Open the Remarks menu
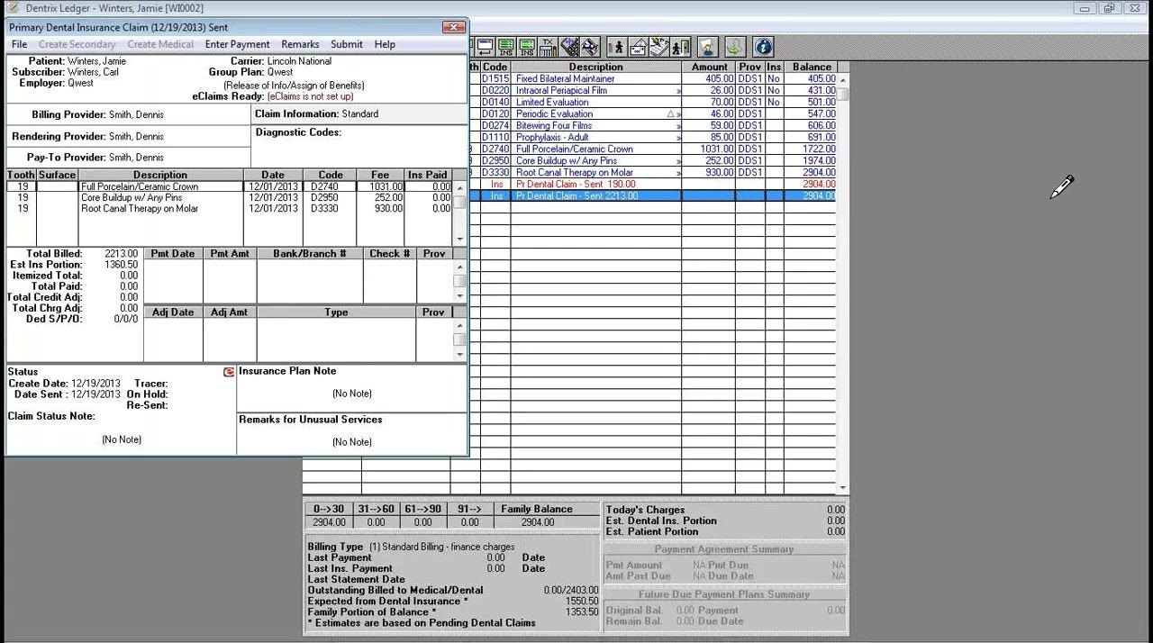Image resolution: width=1153 pixels, height=643 pixels. pyautogui.click(x=300, y=44)
